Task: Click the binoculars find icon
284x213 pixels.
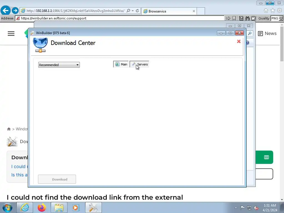Action: 247,18
